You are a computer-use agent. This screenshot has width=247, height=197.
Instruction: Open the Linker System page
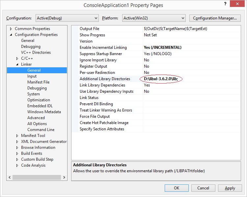[34, 94]
